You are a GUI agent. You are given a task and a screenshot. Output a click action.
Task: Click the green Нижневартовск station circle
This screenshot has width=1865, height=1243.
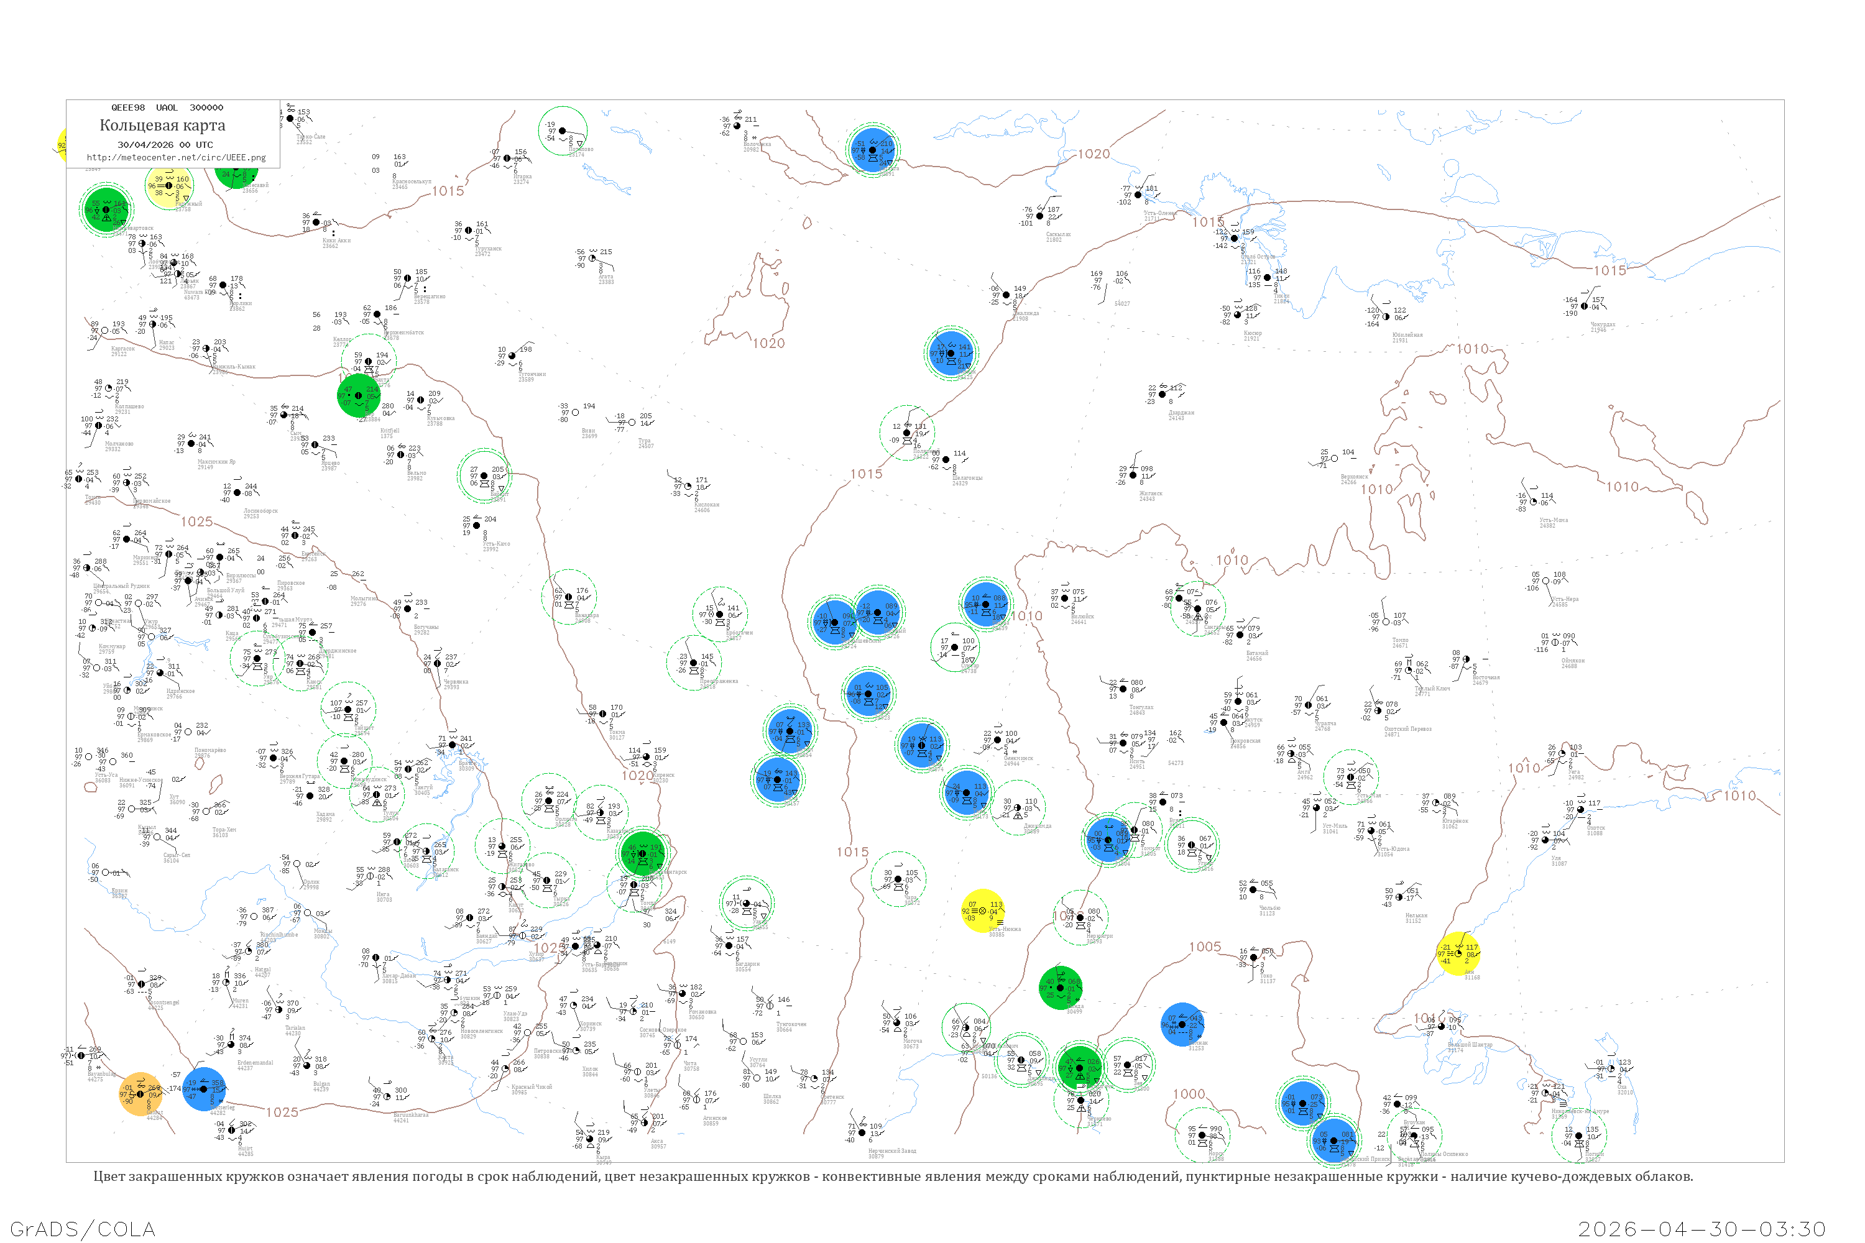pyautogui.click(x=106, y=210)
